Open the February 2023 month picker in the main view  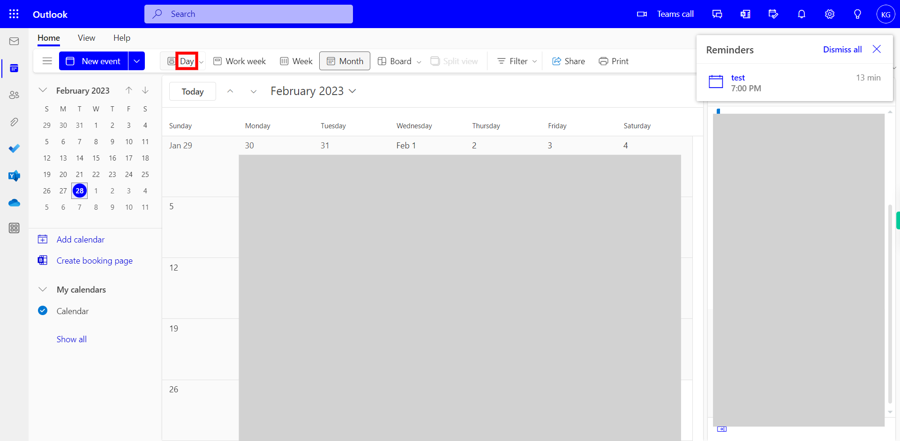[313, 91]
